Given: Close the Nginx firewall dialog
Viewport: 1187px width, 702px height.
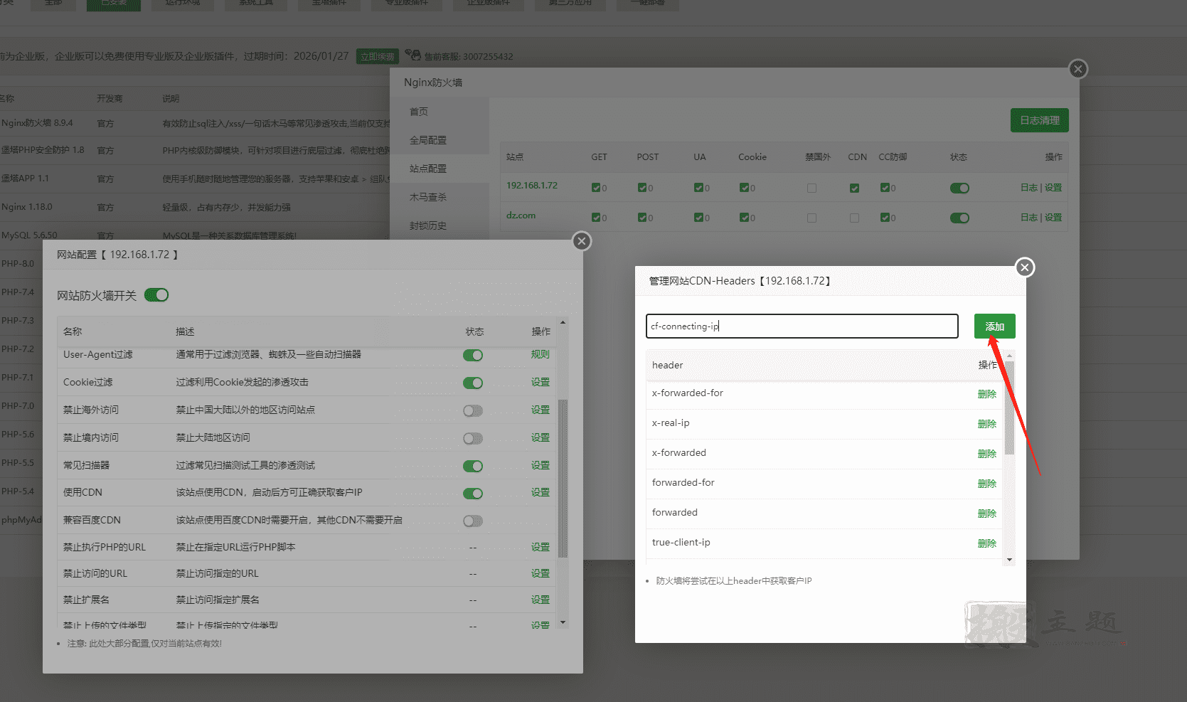Looking at the screenshot, I should click(x=1078, y=69).
